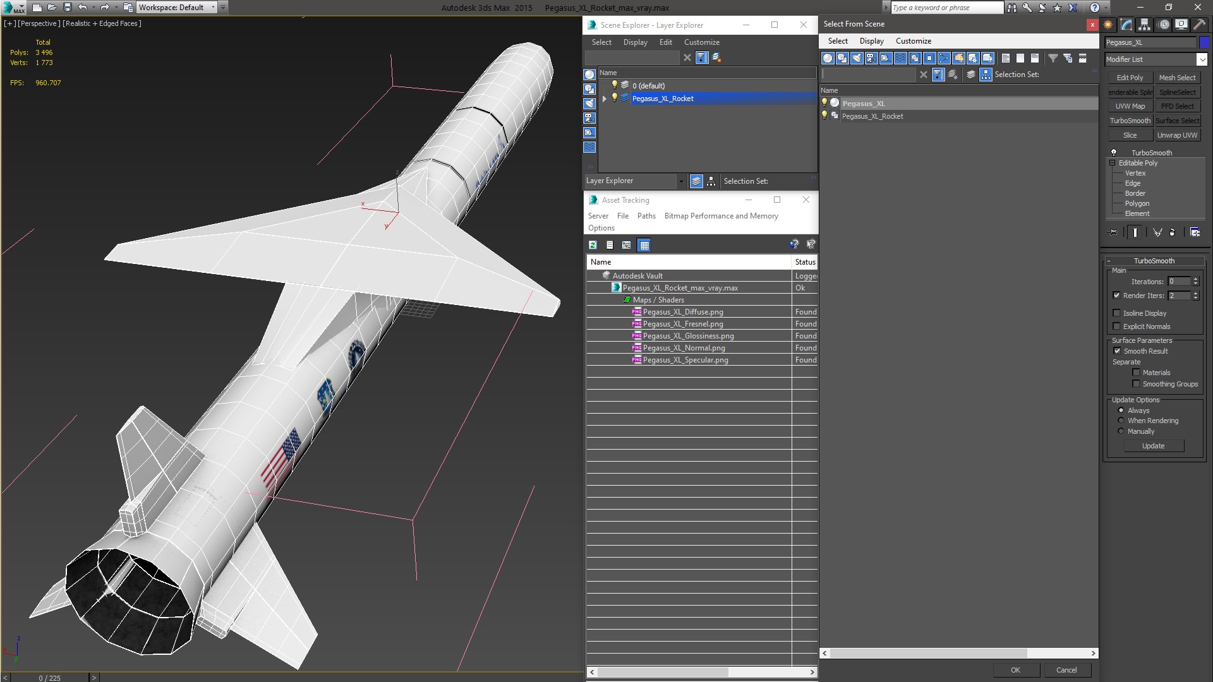
Task: Open Display menu in Scene Explorer
Action: (x=635, y=42)
